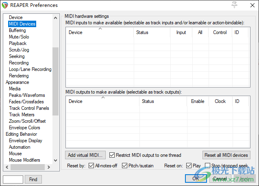This screenshot has height=186, width=259.
Task: Click the REAPER logo icon in title bar
Action: tap(5, 5)
